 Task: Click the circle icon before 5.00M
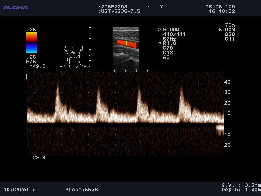(x=159, y=29)
